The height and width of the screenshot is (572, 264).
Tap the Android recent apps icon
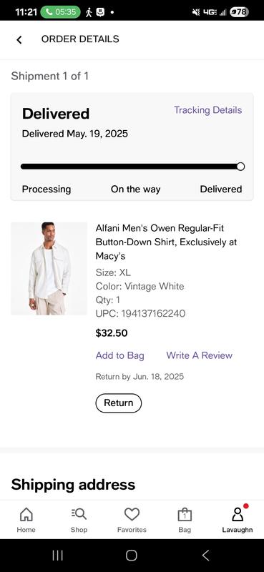(x=58, y=556)
